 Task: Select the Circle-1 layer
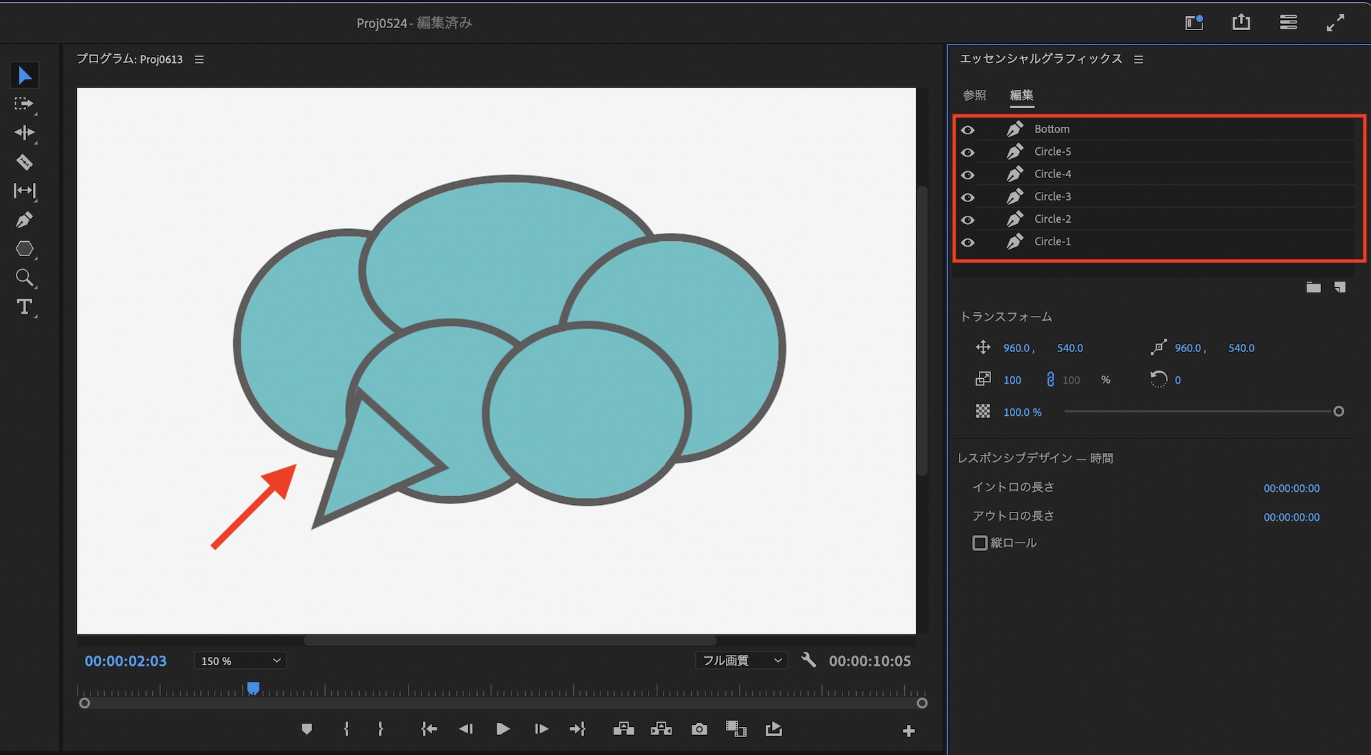tap(1052, 242)
